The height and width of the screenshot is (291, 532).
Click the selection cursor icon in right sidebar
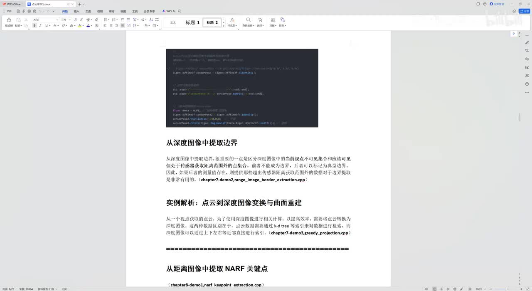[x=527, y=51]
